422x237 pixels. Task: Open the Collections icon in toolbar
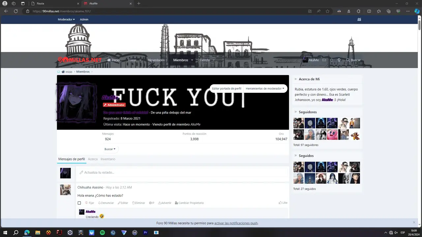[x=389, y=11]
